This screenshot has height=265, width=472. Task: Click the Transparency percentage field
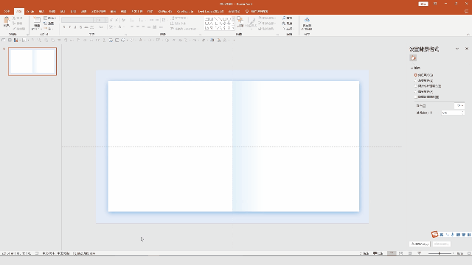coord(453,113)
